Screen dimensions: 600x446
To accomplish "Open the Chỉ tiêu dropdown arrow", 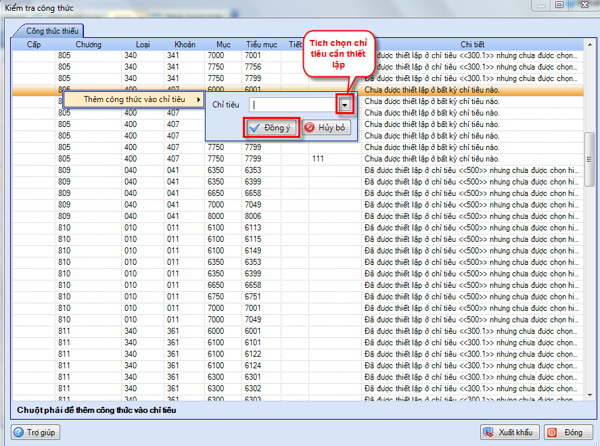I will [x=344, y=105].
